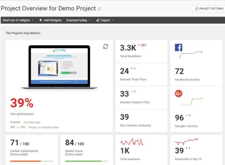Click the Site optimization label
The width and height of the screenshot is (225, 165).
(22, 114)
